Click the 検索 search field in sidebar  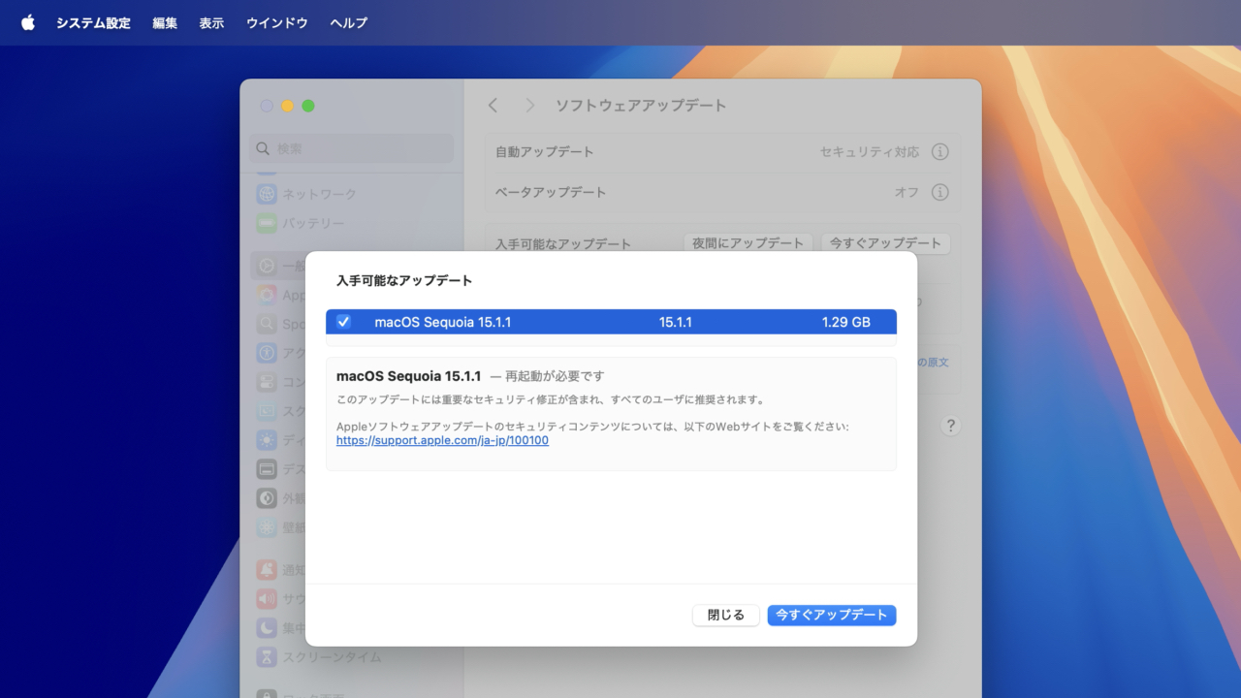pos(351,148)
